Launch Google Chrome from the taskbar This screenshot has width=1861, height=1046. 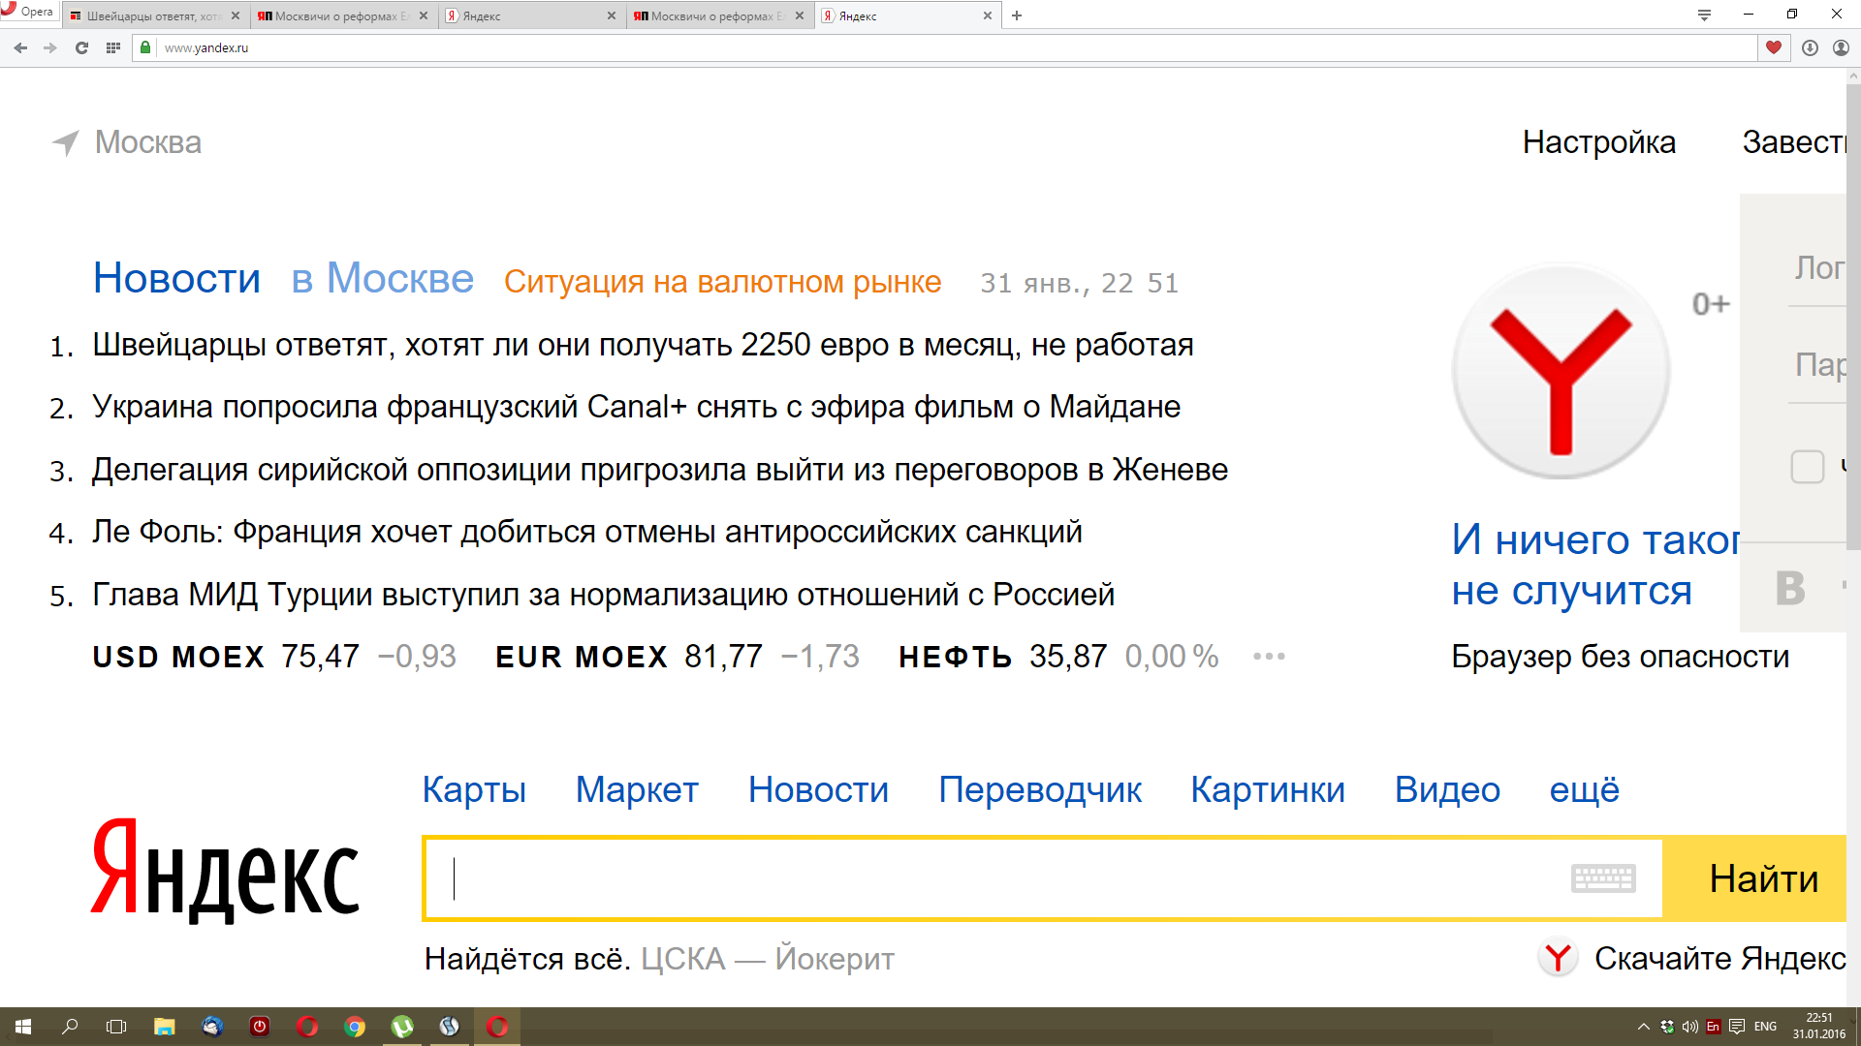(x=355, y=1027)
